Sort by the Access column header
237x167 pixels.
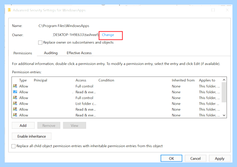(81, 80)
